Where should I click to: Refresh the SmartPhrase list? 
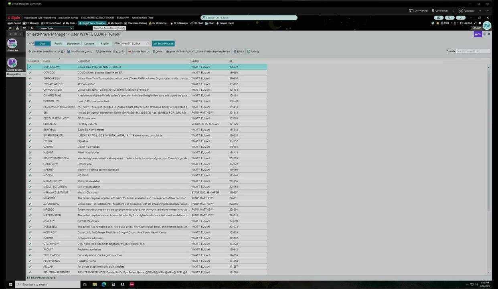[x=253, y=51]
